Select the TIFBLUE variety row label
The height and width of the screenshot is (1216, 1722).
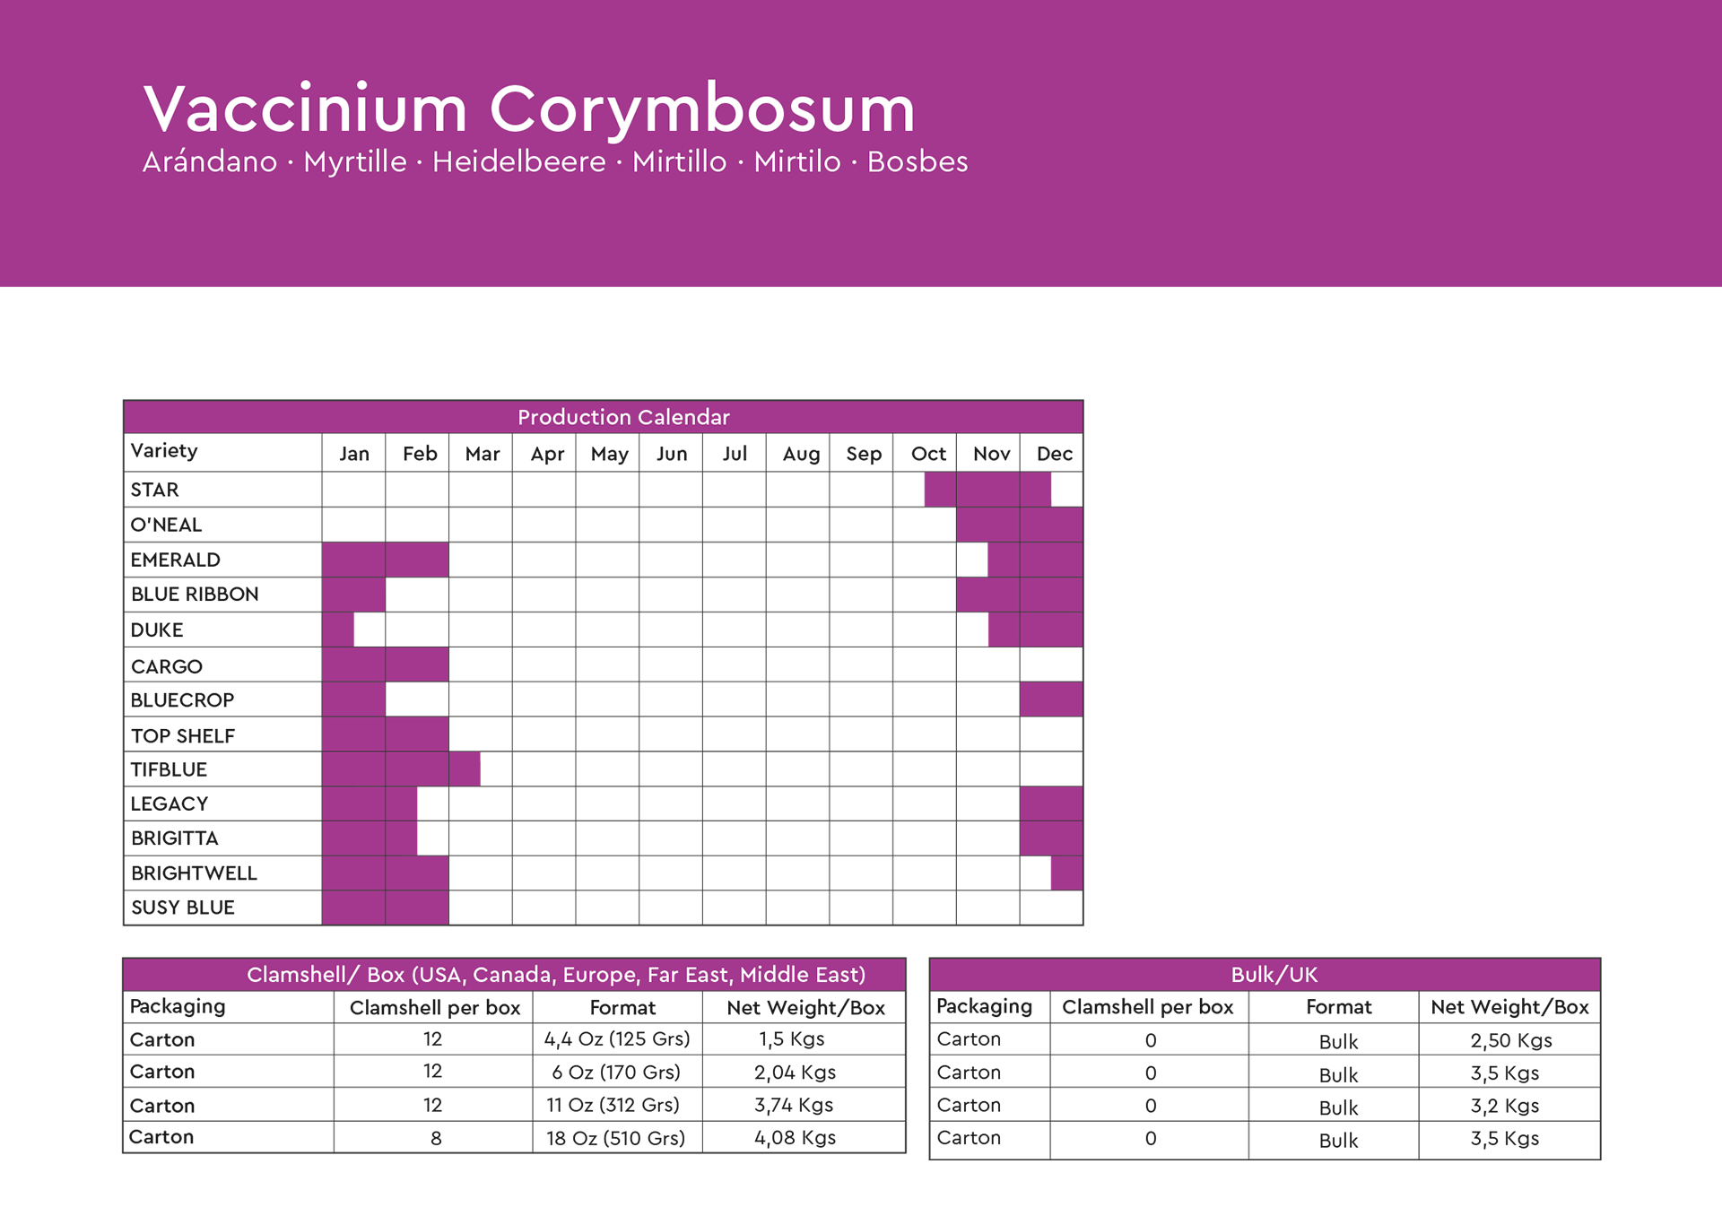(169, 769)
